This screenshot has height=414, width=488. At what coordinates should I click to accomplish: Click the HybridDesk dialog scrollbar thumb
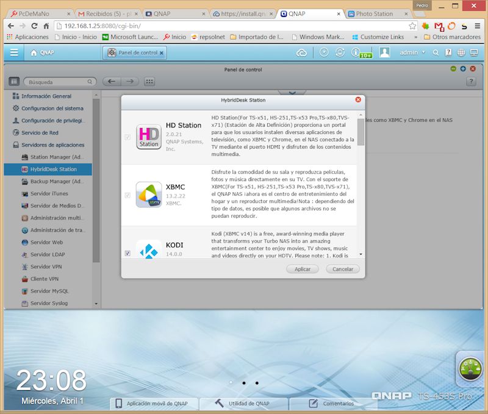(361, 132)
